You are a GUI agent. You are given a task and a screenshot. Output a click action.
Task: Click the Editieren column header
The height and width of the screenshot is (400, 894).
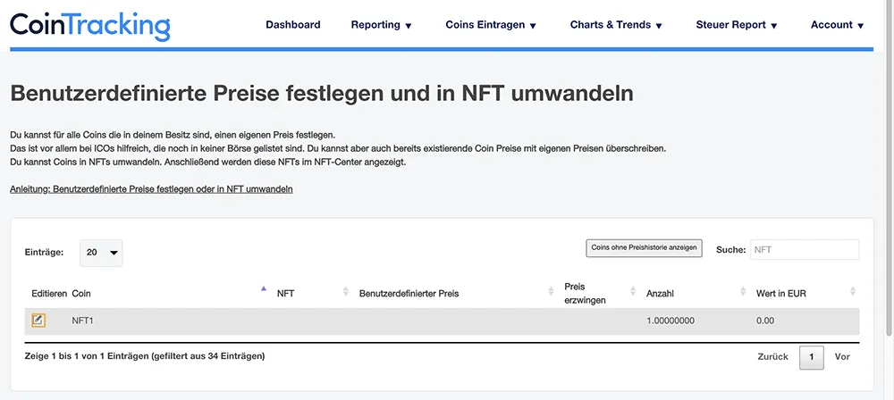click(49, 294)
